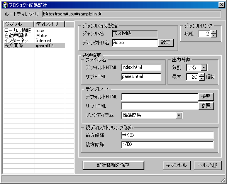
Task: Decrease the 最大 item count with the down arrow
Action: (x=202, y=79)
